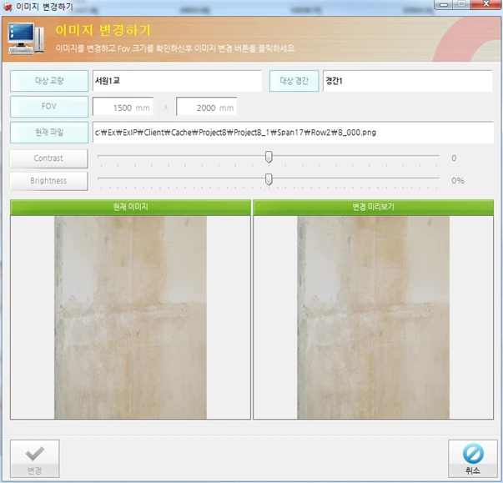Click the 변경 checkmark button

tap(35, 459)
